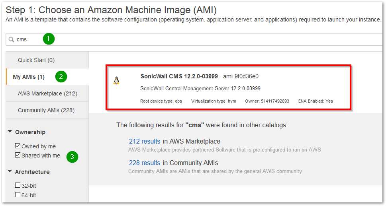
Task: Collapse the Ownership filter section
Action: tap(10, 132)
